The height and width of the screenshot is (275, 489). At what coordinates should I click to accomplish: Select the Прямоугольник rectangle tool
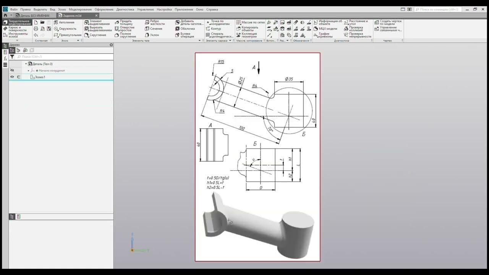point(68,35)
